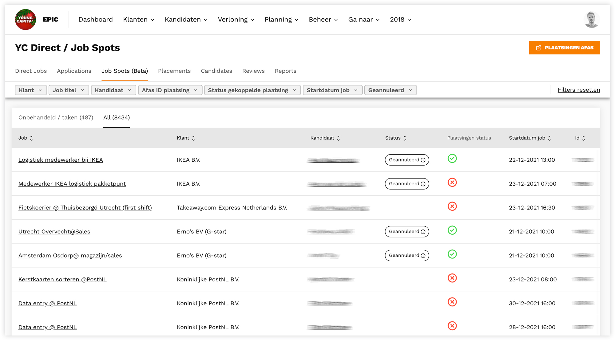The height and width of the screenshot is (342, 615).
Task: Open Data entry @ PostNL job dated 30-12-2021
Action: tap(47, 304)
